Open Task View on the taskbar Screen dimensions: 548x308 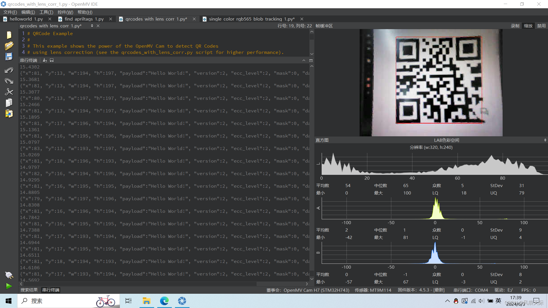point(128,301)
